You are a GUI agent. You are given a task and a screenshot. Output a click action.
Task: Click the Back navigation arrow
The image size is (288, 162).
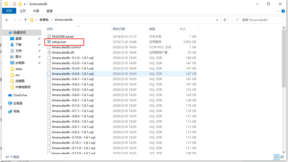(7, 20)
